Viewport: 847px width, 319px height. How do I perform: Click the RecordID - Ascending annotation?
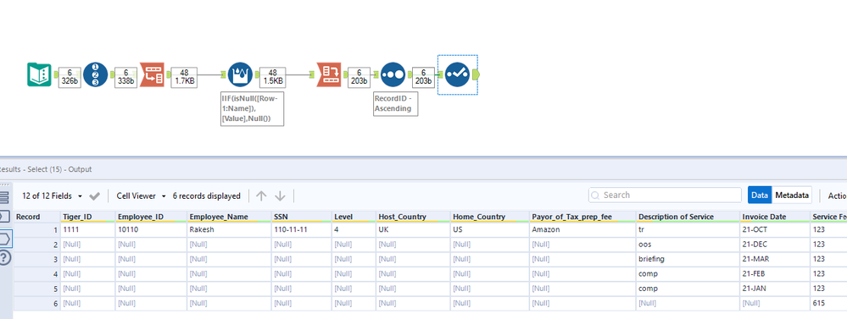click(396, 103)
